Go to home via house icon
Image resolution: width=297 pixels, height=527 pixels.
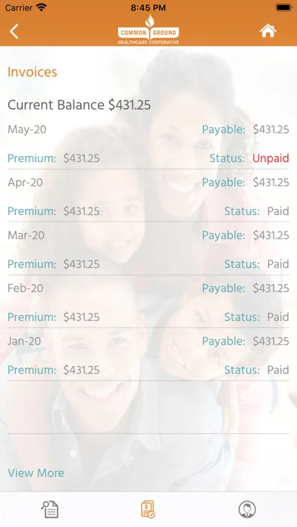pyautogui.click(x=267, y=31)
